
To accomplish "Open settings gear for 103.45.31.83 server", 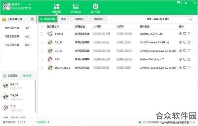I will 181,68.
